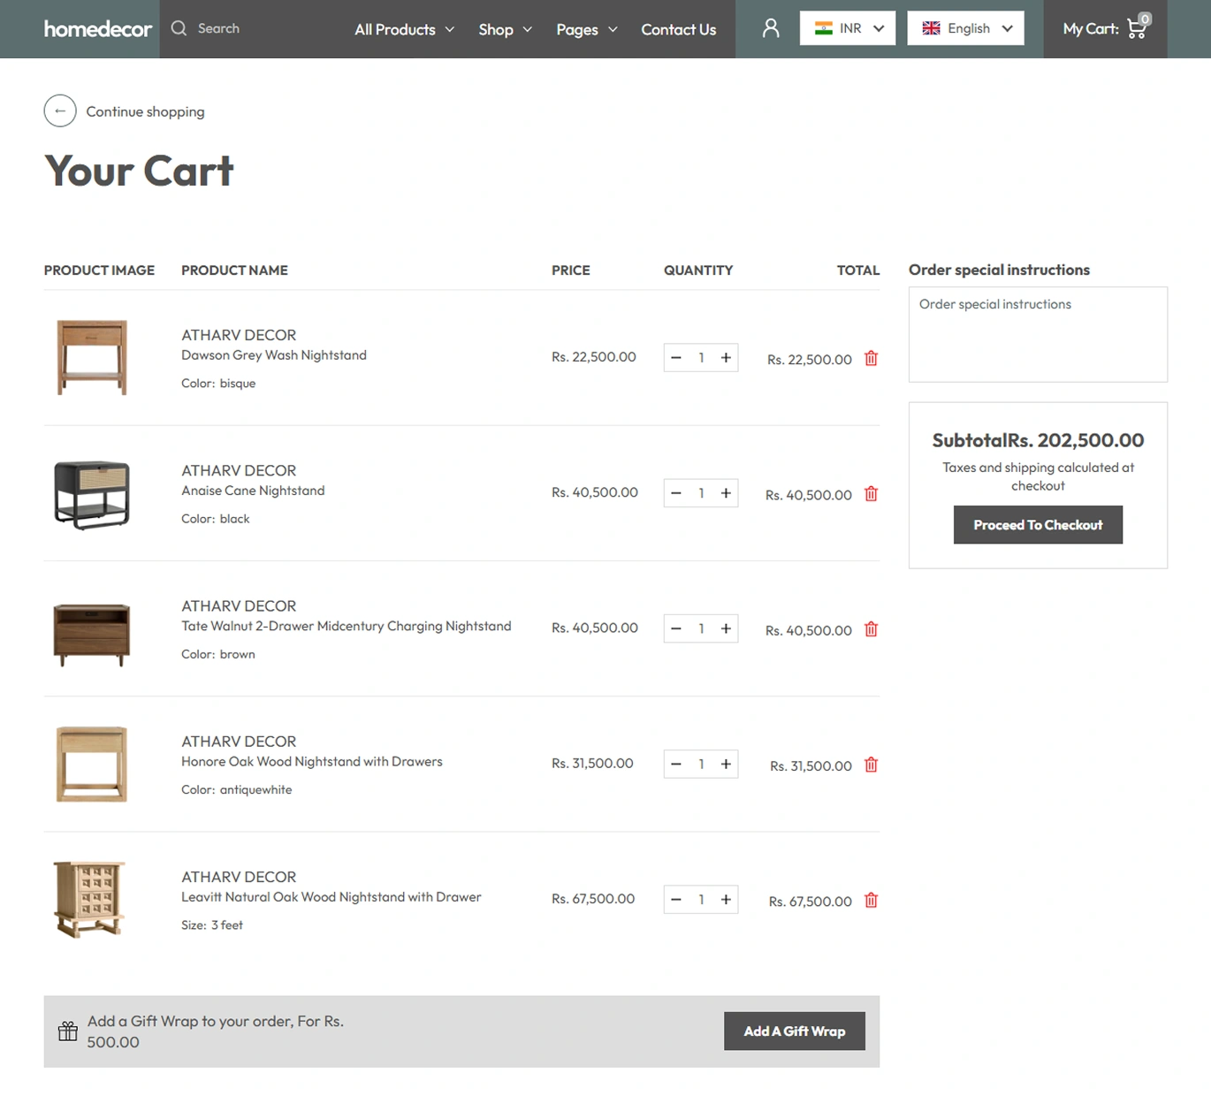Click in Order special instructions textarea
The width and height of the screenshot is (1211, 1096).
click(1038, 334)
